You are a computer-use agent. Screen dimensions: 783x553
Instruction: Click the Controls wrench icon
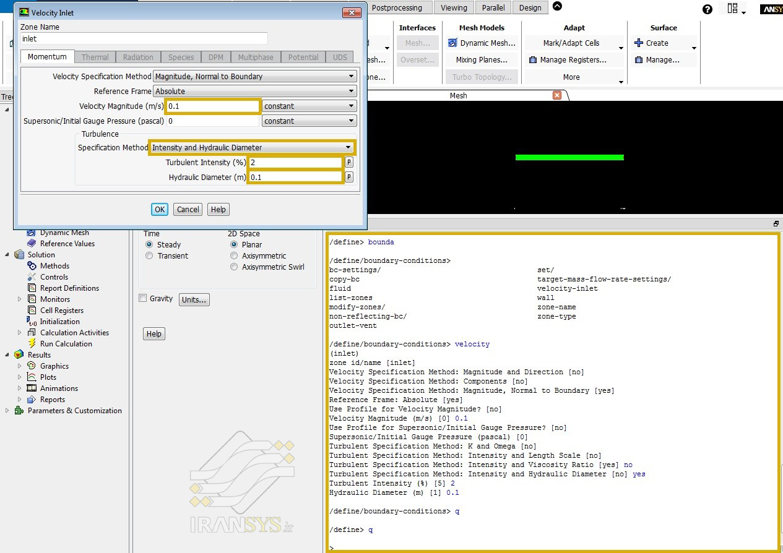[x=32, y=277]
